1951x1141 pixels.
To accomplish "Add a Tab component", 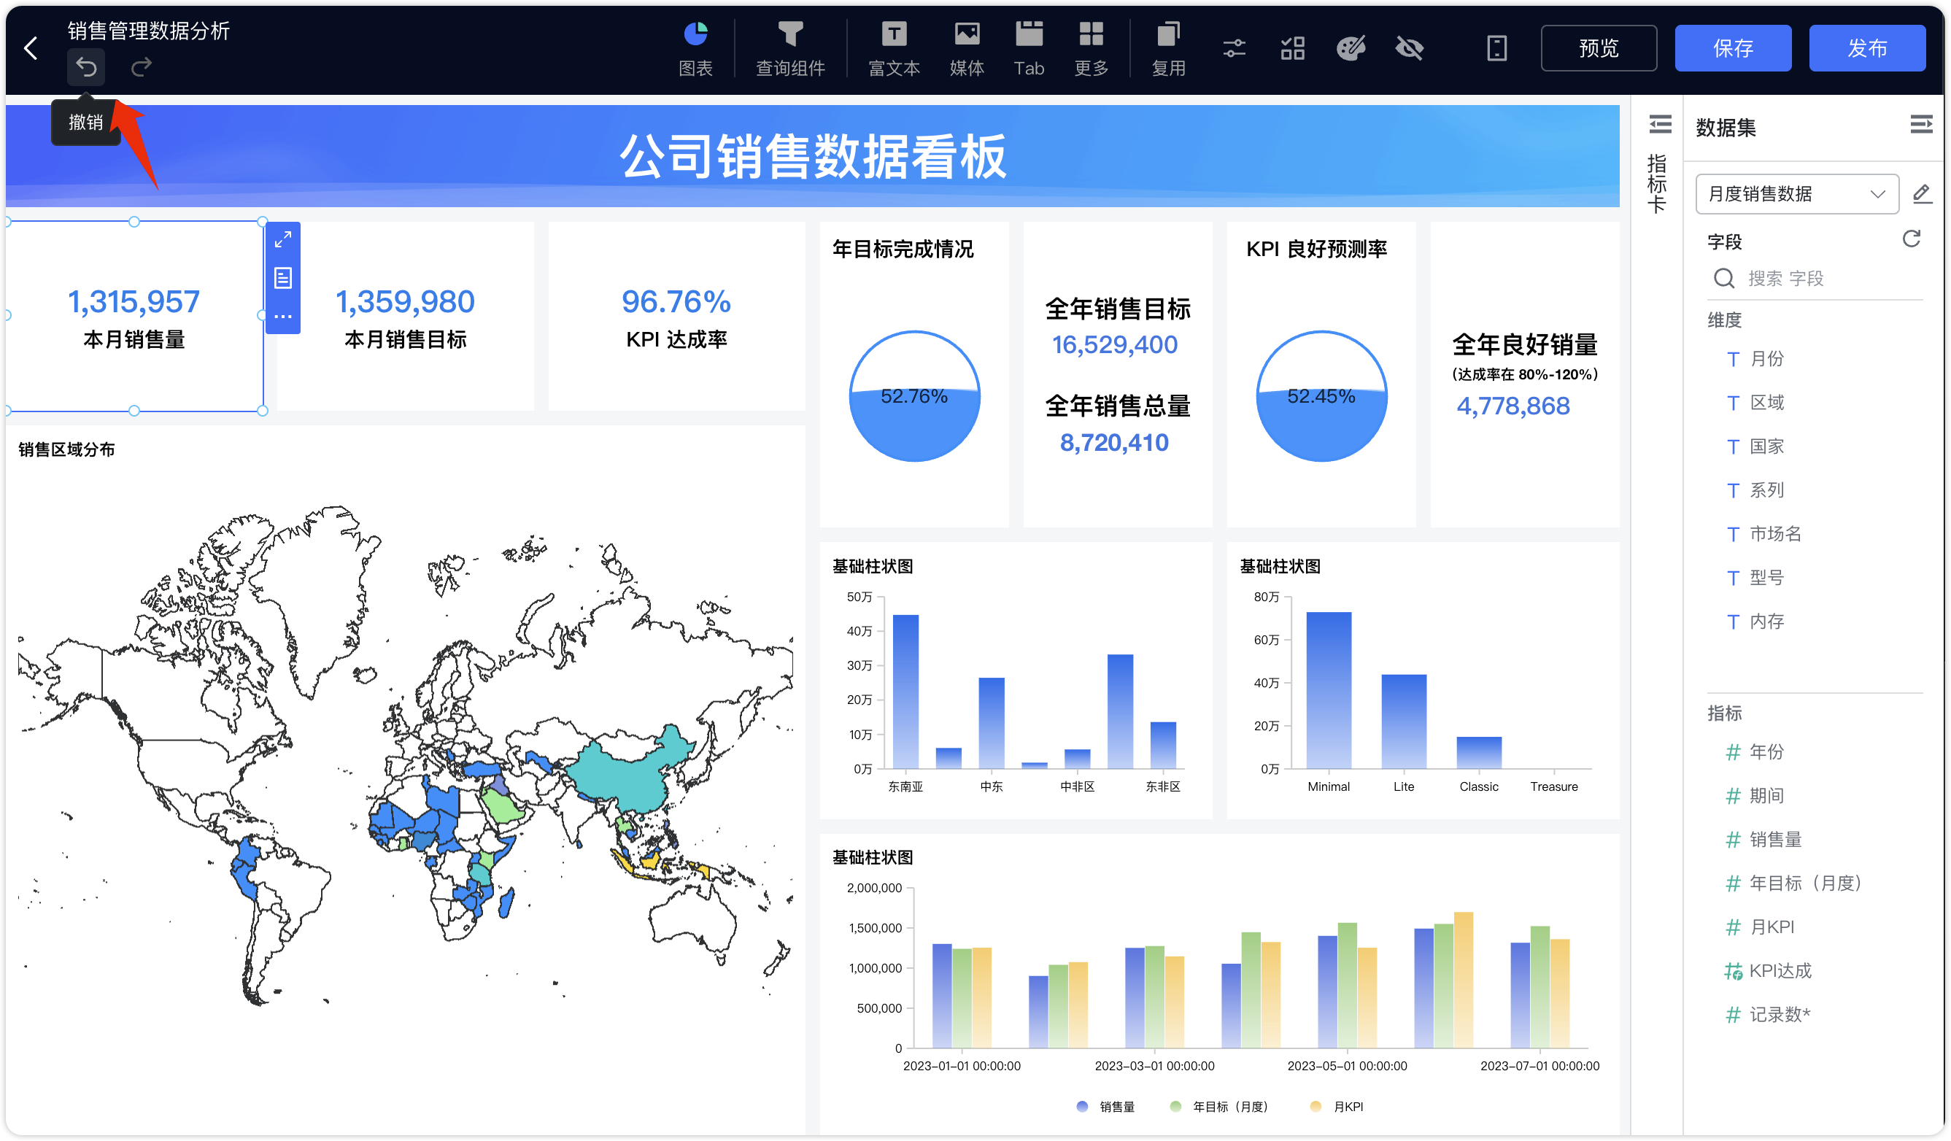I will (1029, 49).
